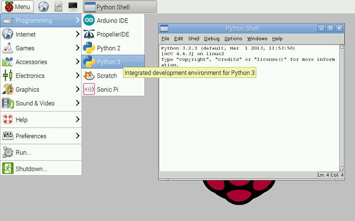The height and width of the screenshot is (221, 355).
Task: Click the Games joystick icon
Action: click(x=8, y=48)
